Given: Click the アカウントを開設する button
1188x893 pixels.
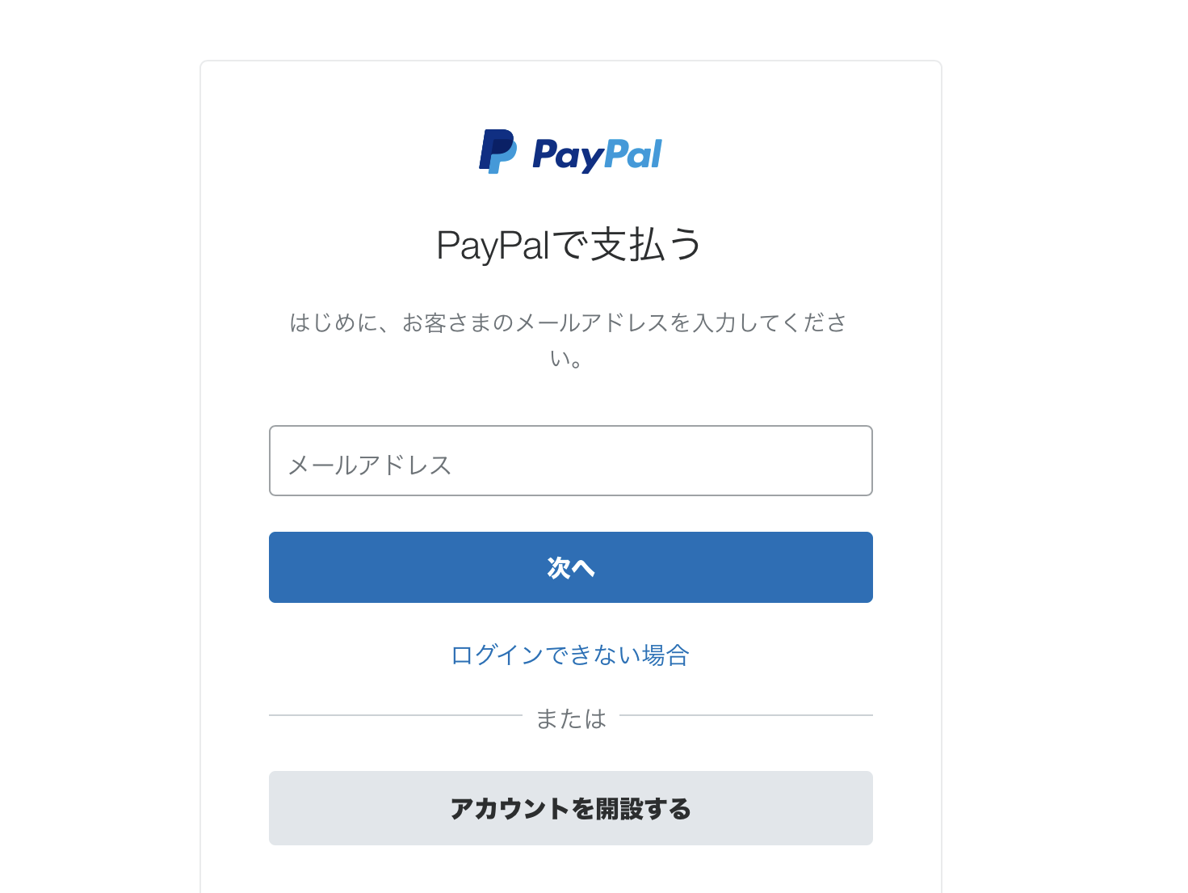Looking at the screenshot, I should pyautogui.click(x=570, y=808).
